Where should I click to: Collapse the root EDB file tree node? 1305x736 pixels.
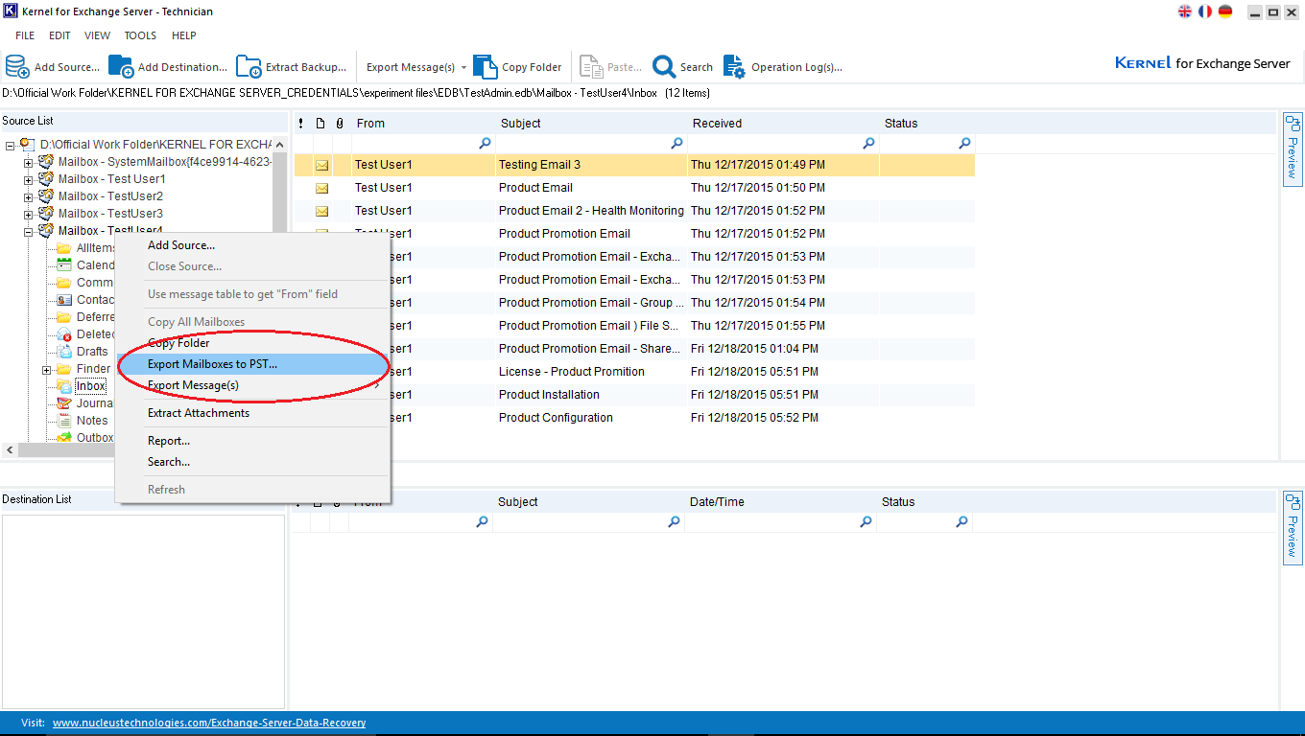tap(10, 145)
